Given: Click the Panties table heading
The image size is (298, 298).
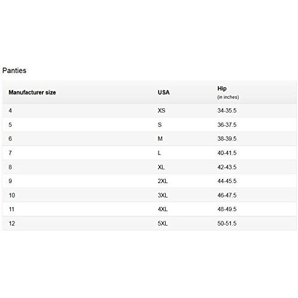Looking at the screenshot, I should click(x=14, y=71).
